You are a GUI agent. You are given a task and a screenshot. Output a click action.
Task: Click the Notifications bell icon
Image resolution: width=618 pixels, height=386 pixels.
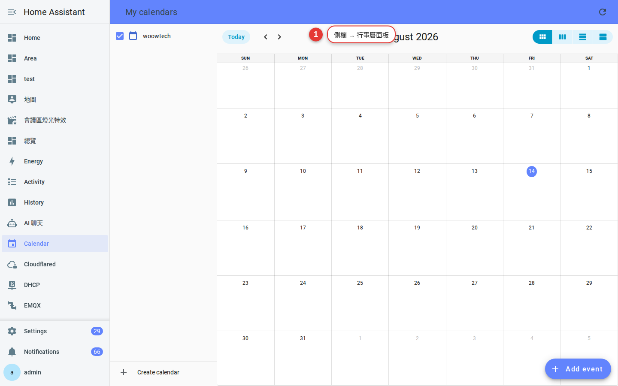click(12, 352)
